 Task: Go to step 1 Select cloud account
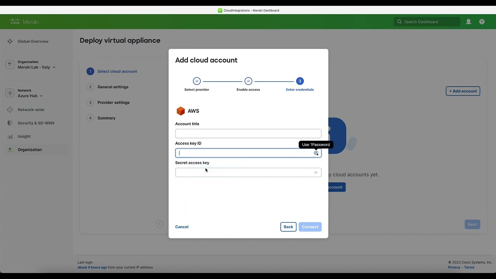coord(112,71)
